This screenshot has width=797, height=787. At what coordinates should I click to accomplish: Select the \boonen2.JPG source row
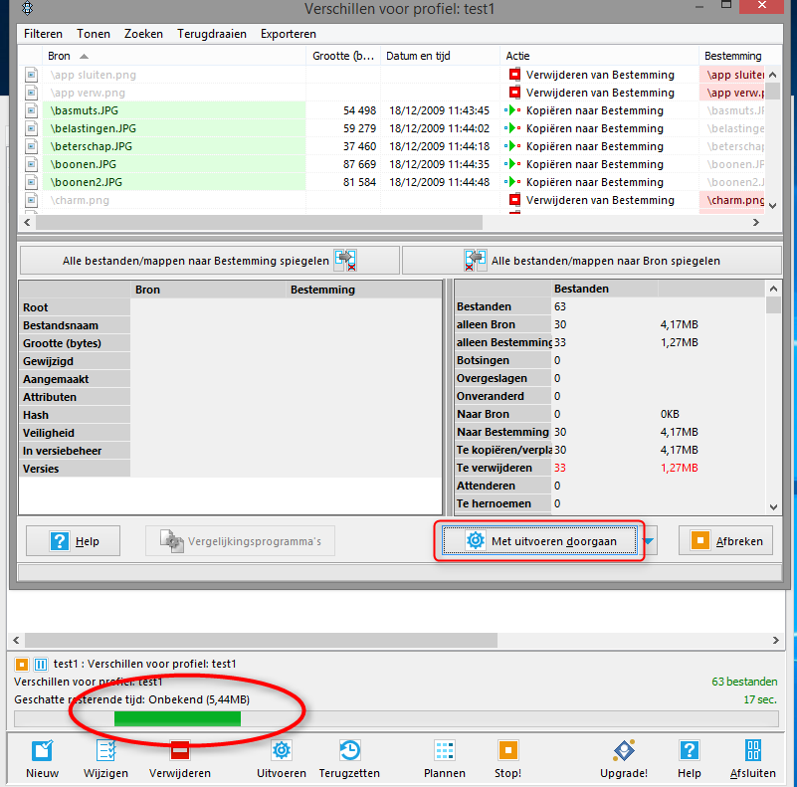(x=174, y=182)
